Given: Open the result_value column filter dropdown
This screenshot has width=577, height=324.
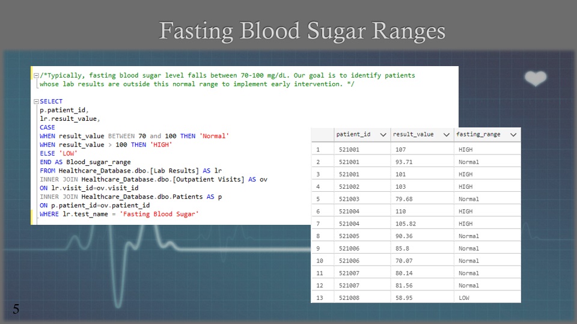Looking at the screenshot, I should [447, 135].
